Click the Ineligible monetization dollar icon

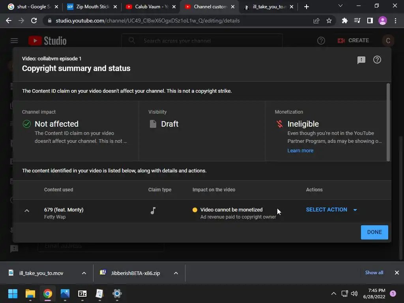tap(280, 124)
